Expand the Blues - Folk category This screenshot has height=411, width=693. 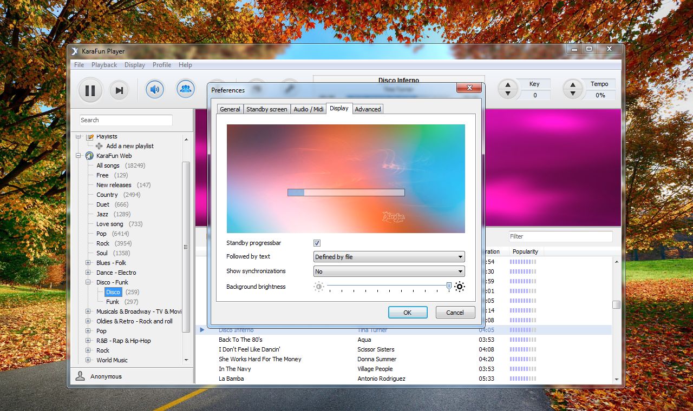point(88,263)
